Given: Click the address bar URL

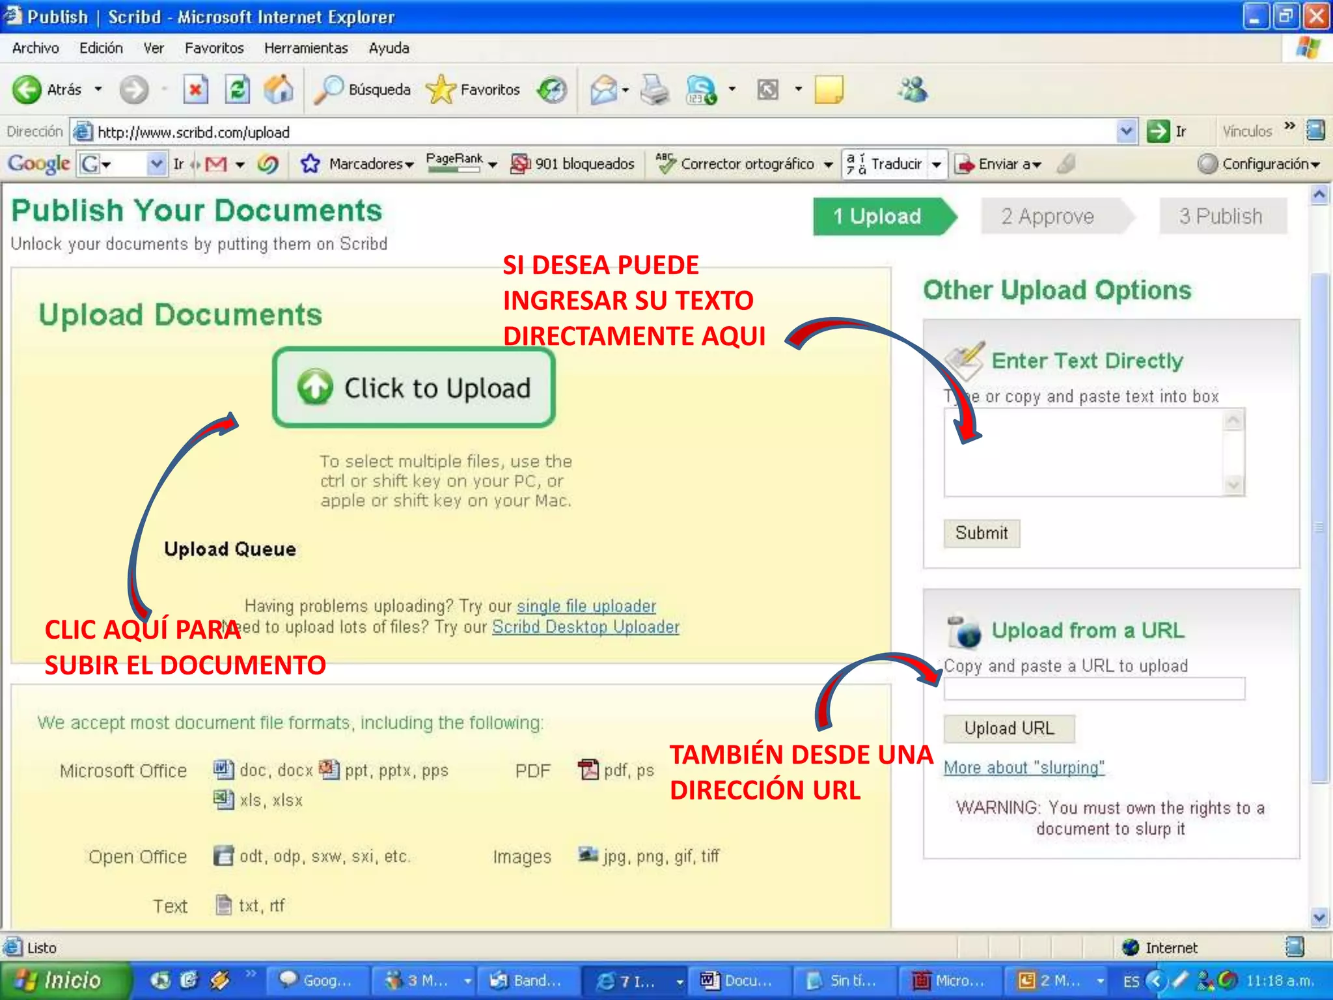Looking at the screenshot, I should [x=193, y=132].
